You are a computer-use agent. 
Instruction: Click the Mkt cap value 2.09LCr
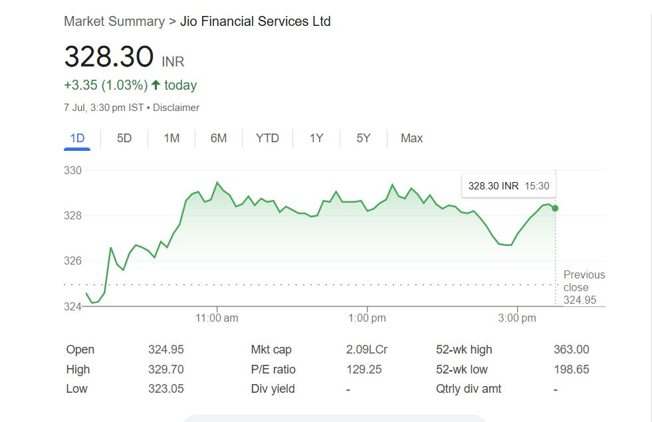click(x=367, y=350)
